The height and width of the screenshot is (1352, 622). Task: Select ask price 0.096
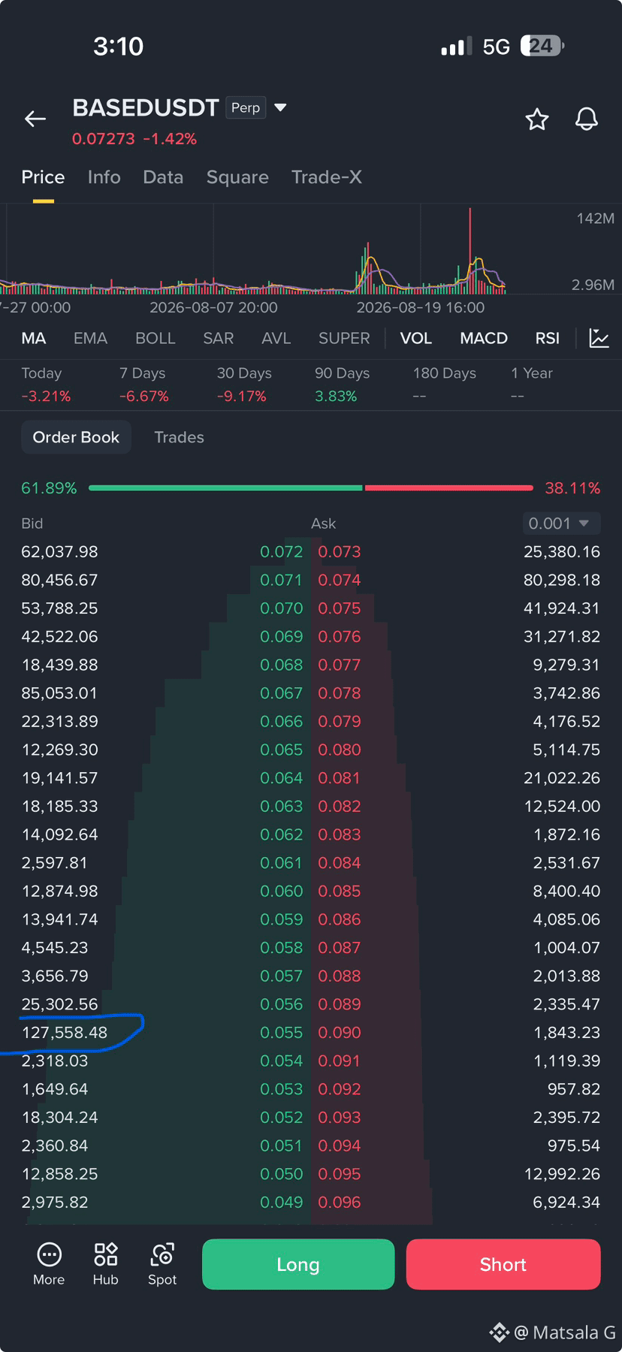340,1203
